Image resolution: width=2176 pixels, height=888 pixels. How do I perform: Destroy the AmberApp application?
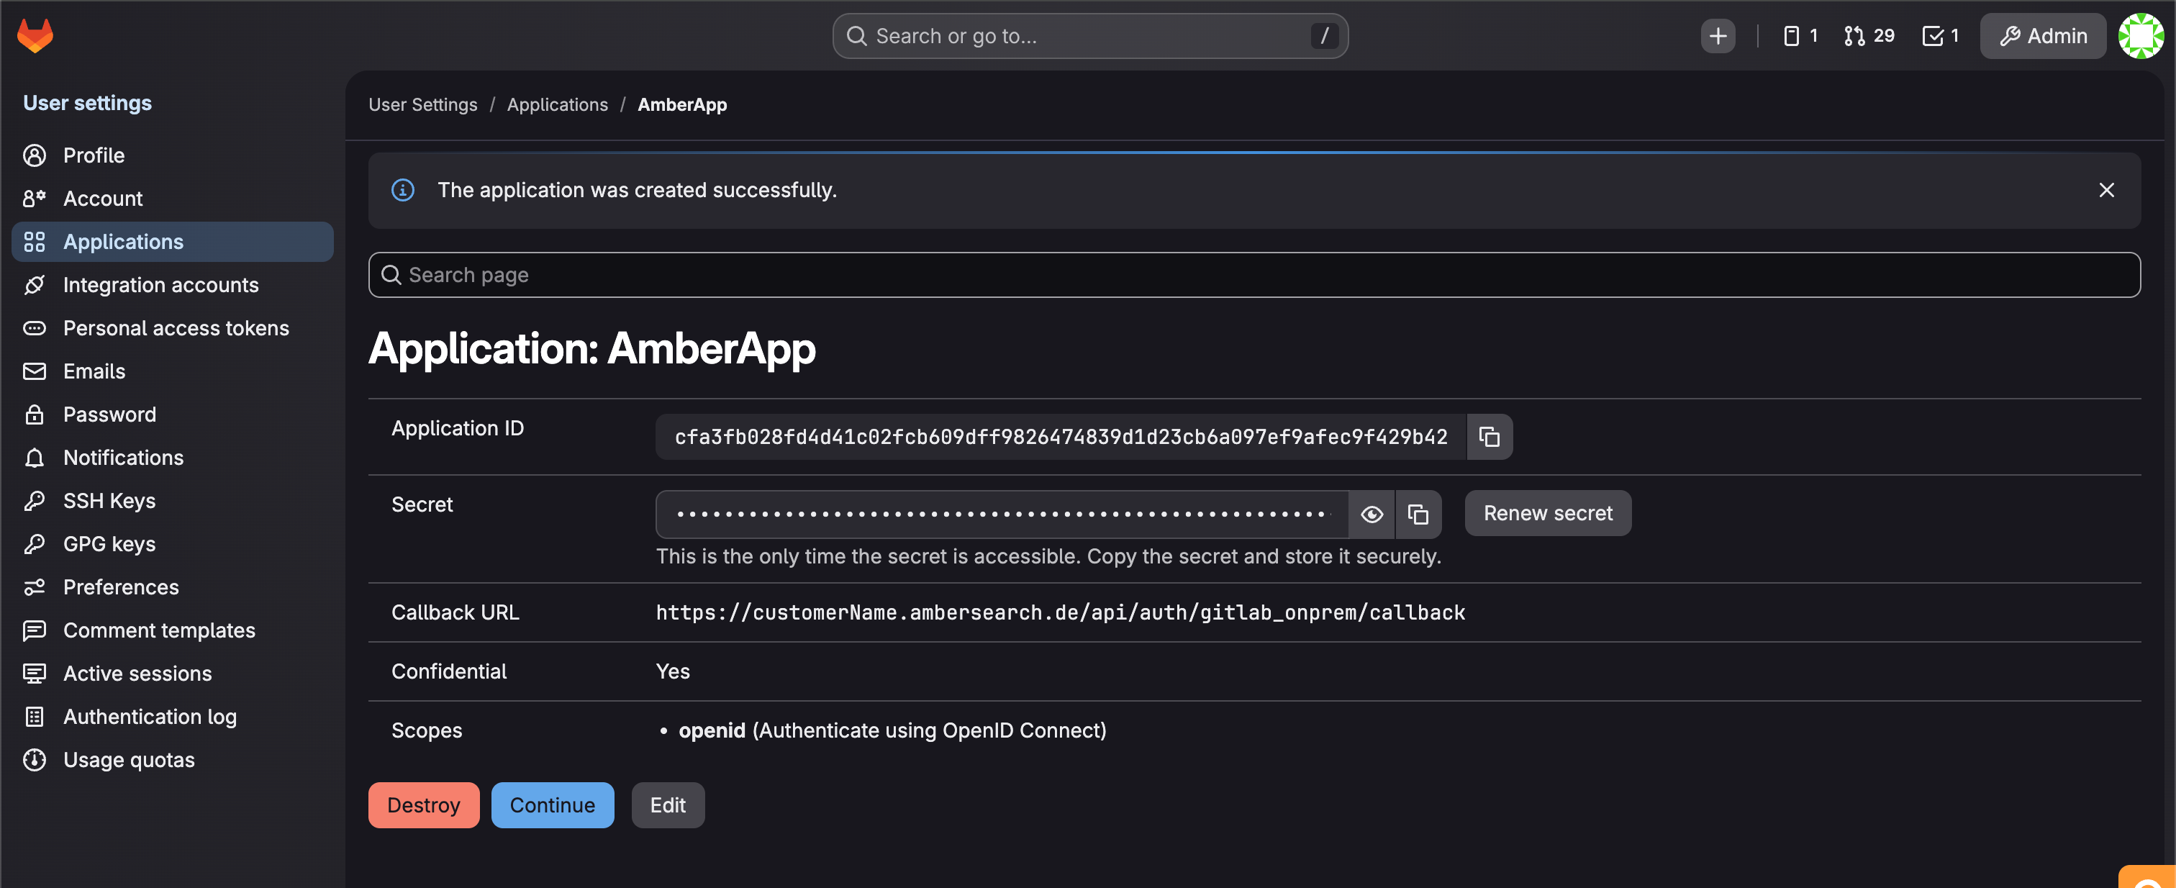[423, 805]
